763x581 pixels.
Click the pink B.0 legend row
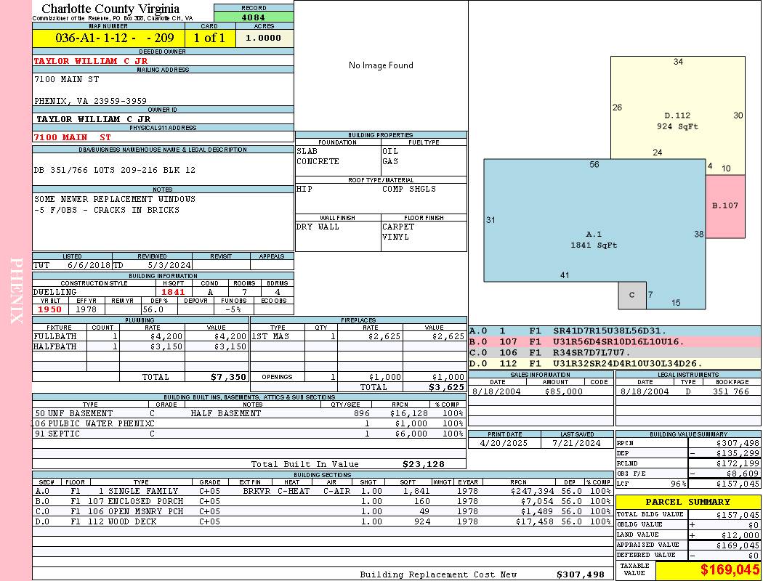coord(614,341)
